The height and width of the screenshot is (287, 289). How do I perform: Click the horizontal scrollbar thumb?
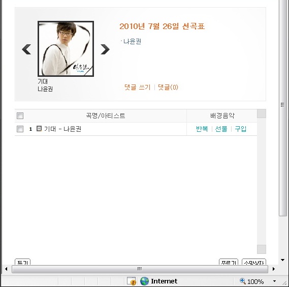(x=140, y=269)
